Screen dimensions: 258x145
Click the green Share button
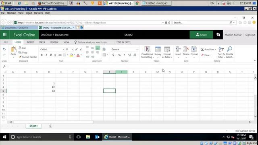pyautogui.click(x=201, y=35)
